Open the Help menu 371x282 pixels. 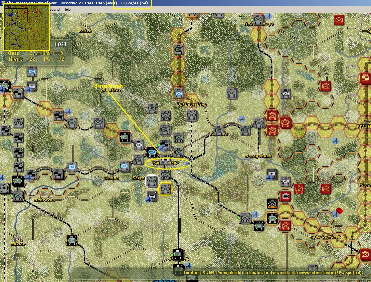click(67, 9)
